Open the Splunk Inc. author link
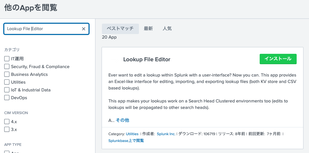Viewport: 309px width, 153px height. coord(166,134)
